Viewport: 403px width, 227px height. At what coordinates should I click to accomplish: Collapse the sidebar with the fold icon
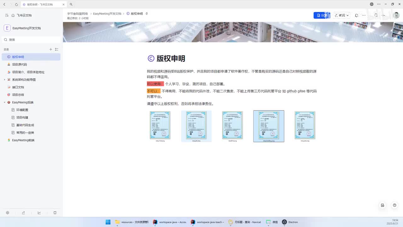(x=7, y=15)
